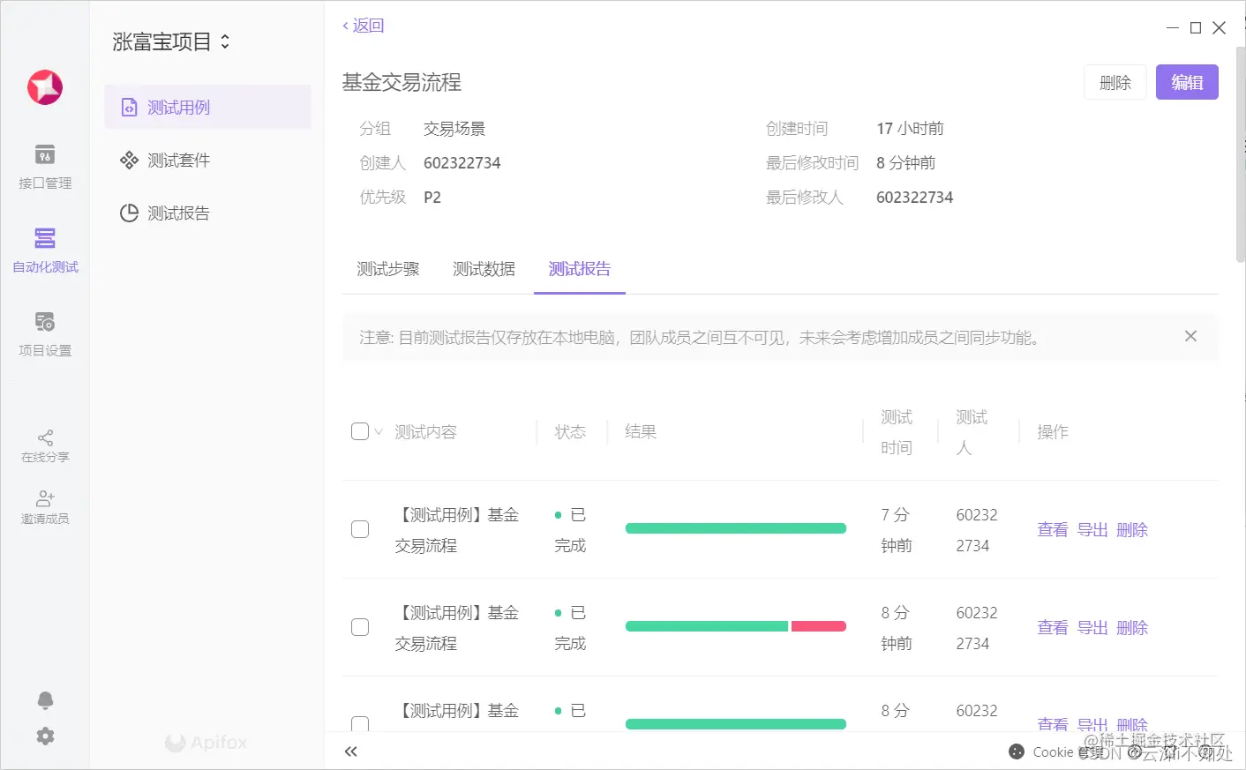This screenshot has height=770, width=1246.
Task: Select the header select-all checkbox
Action: [x=360, y=431]
